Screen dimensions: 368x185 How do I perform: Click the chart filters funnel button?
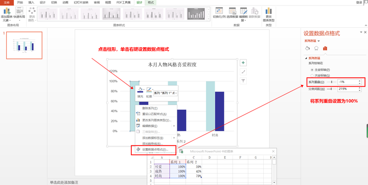pyautogui.click(x=243, y=81)
